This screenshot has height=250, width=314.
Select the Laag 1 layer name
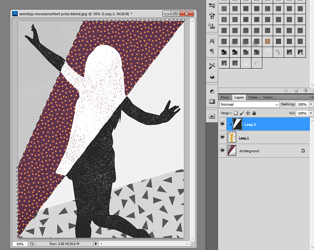point(244,137)
